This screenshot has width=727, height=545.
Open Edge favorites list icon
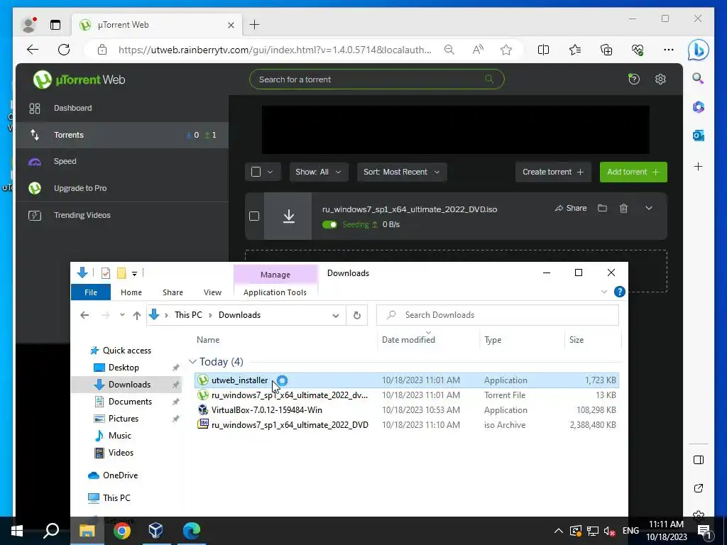(x=575, y=50)
